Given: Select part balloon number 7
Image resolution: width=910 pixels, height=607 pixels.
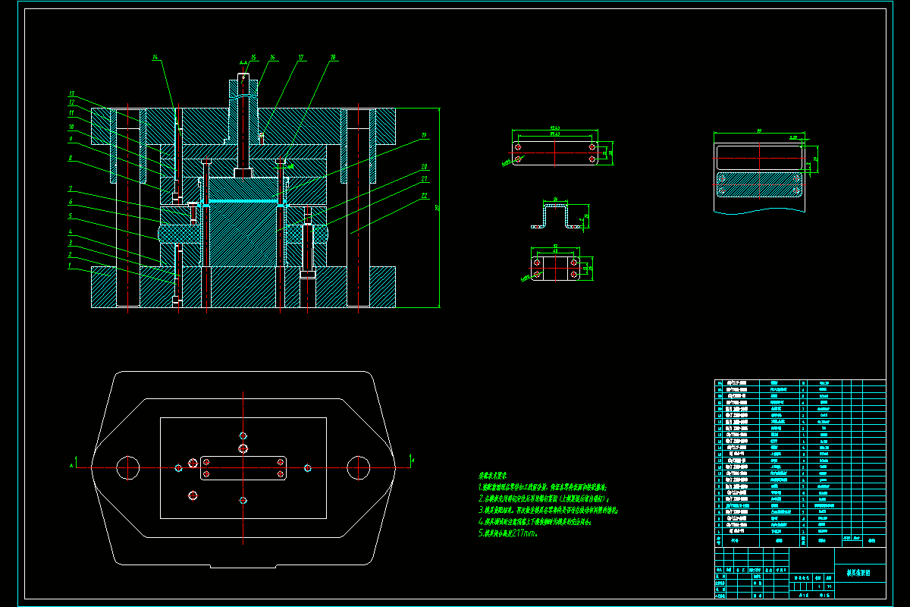Looking at the screenshot, I should (70, 189).
